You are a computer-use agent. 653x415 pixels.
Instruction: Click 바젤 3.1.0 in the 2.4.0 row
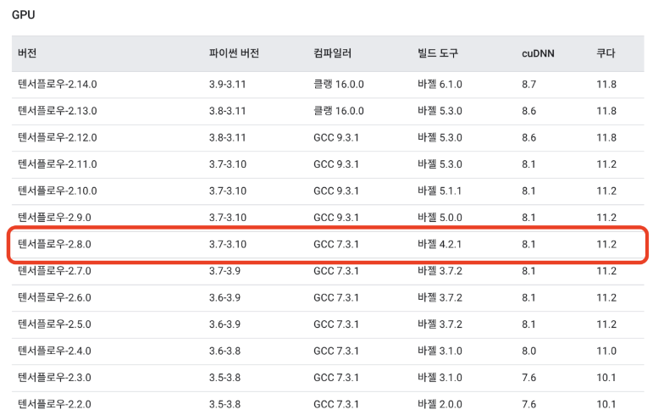[x=440, y=351]
